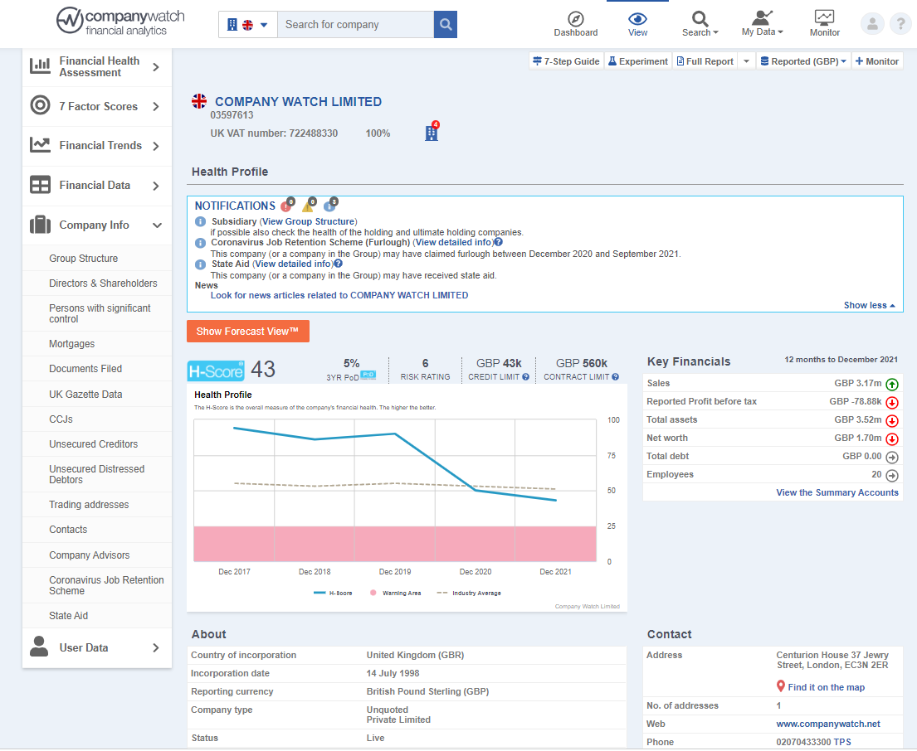Open the help icon next to Furlough detailed info
This screenshot has height=751, width=917.
pyautogui.click(x=498, y=242)
